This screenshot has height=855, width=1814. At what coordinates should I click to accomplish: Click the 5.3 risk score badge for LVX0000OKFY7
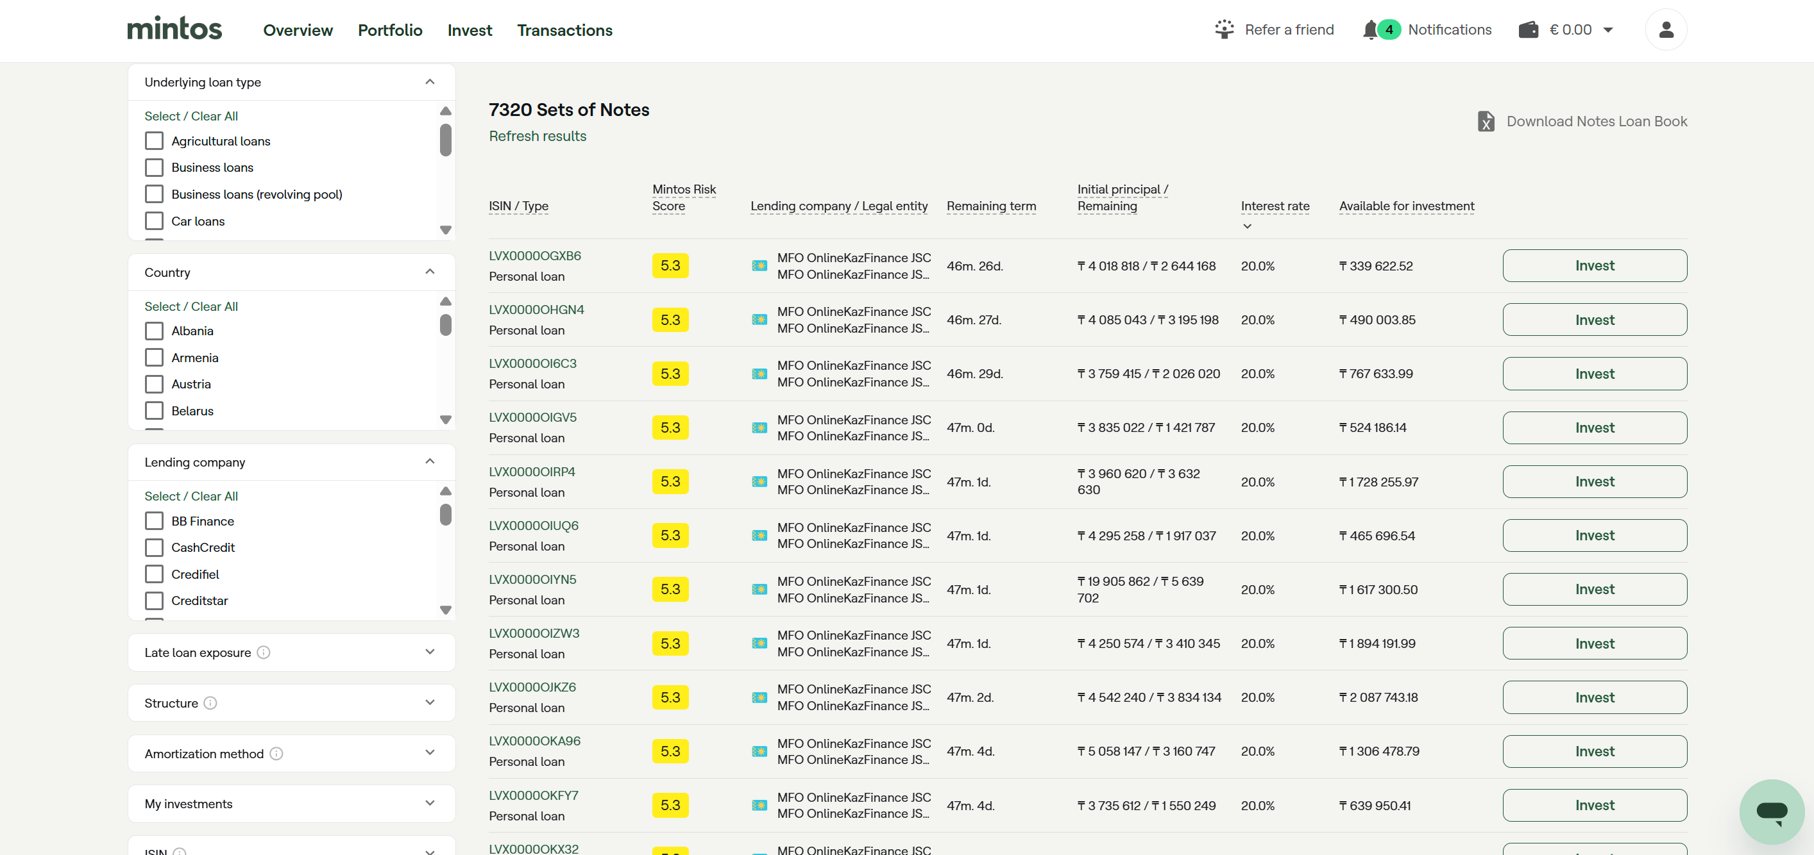(670, 805)
